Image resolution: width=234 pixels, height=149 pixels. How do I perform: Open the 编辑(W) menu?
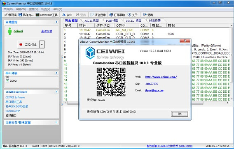(21, 9)
